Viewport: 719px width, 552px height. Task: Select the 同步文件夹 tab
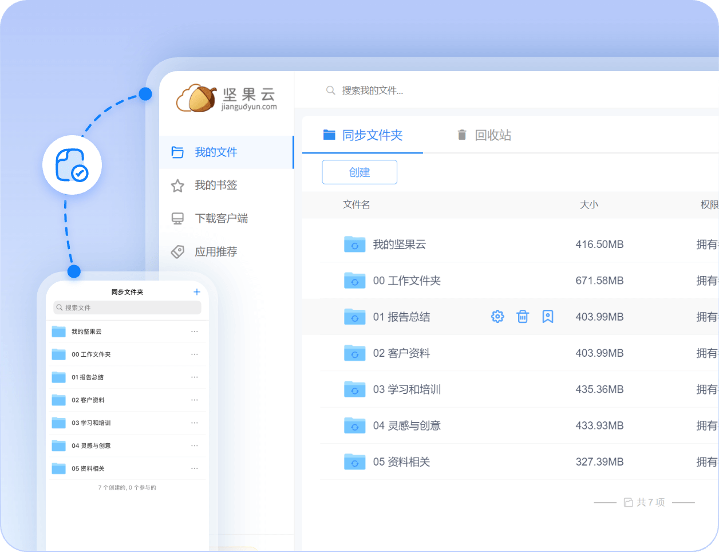click(363, 135)
